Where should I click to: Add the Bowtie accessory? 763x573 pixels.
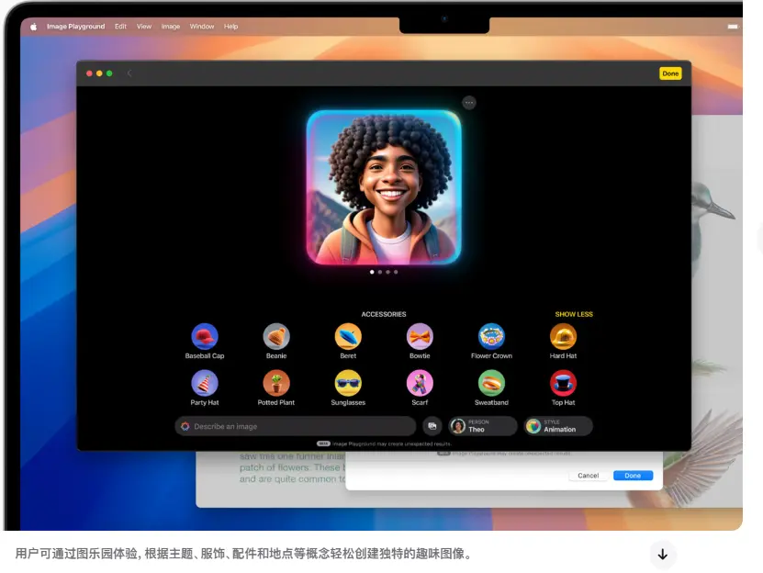[x=420, y=336]
